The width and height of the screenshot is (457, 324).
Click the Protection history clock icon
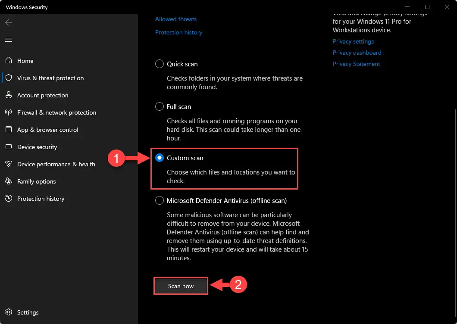tap(9, 198)
